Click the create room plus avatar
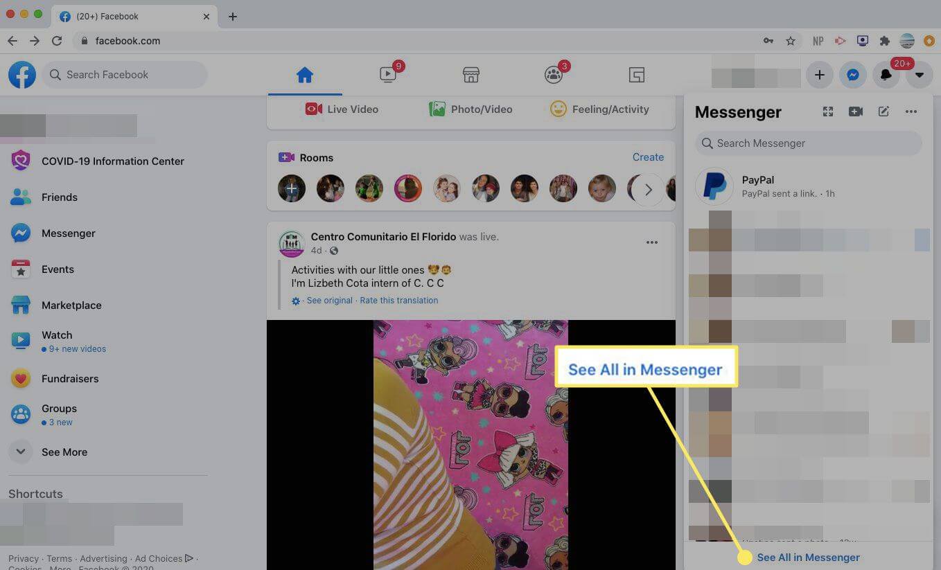941x570 pixels. [x=292, y=188]
